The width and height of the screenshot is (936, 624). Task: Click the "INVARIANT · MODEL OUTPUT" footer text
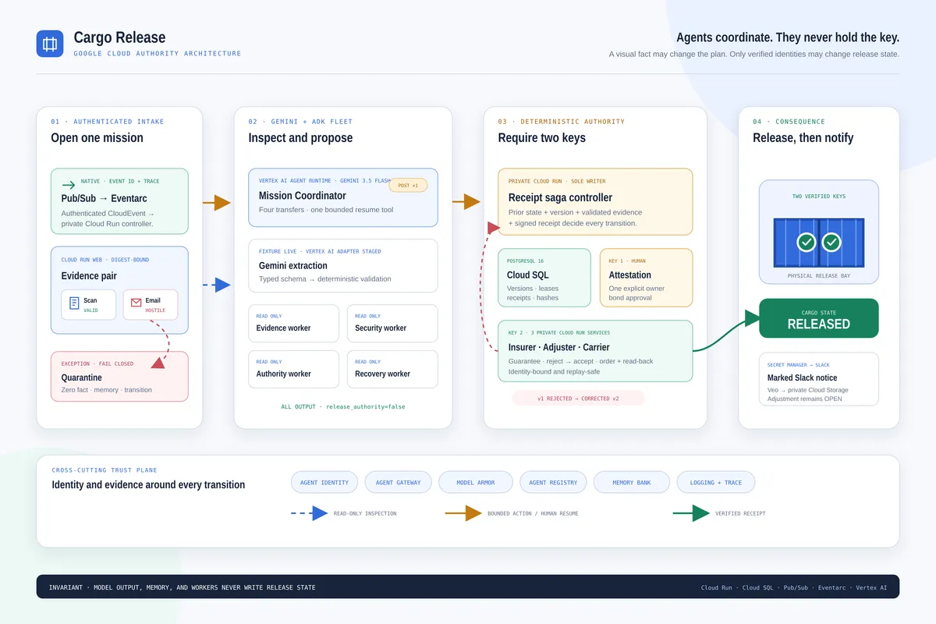click(183, 587)
